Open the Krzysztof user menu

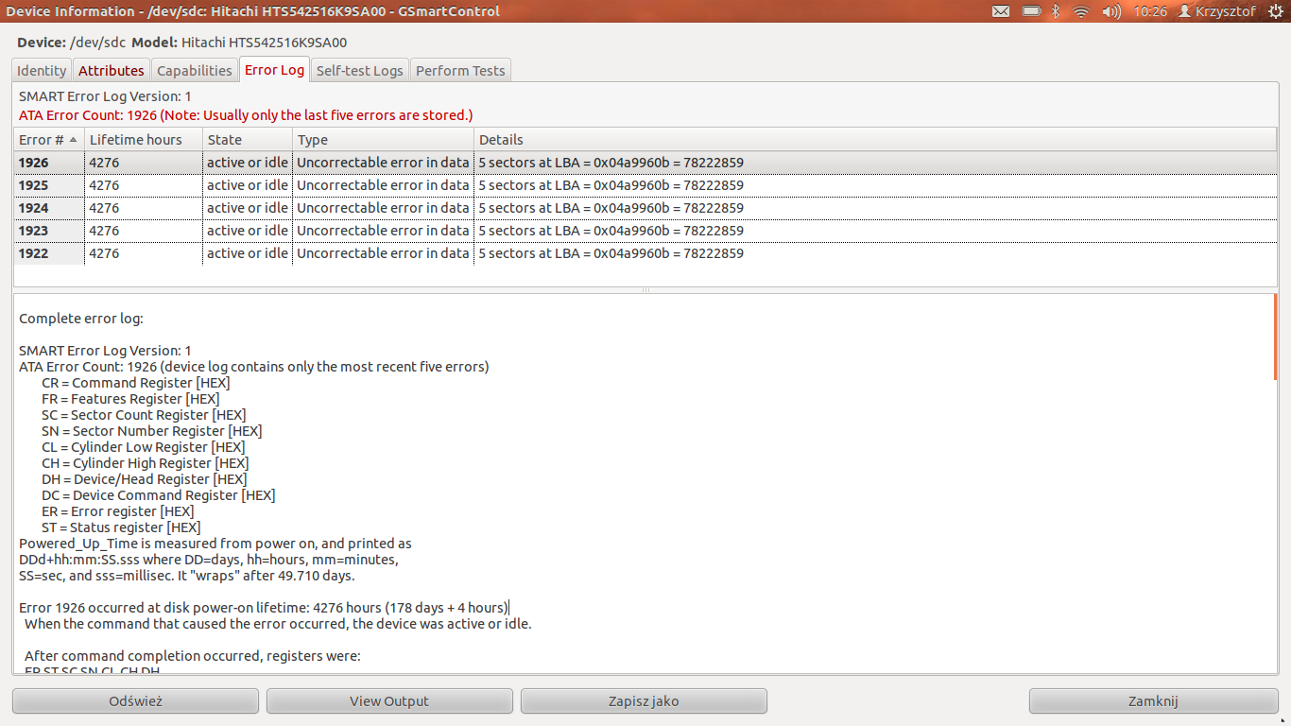(1217, 11)
